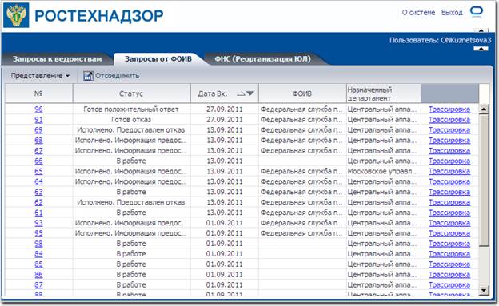Open request number 96

[x=38, y=109]
